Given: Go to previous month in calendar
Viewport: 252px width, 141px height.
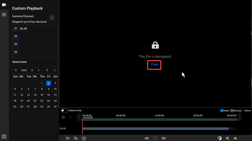Looking at the screenshot, I should (x=39, y=70).
